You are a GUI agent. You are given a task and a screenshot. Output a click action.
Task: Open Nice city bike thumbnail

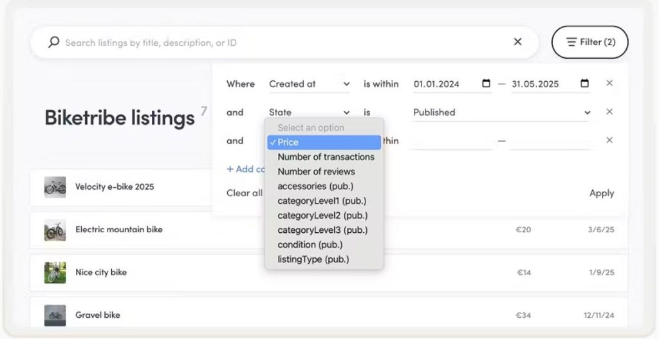tap(55, 273)
